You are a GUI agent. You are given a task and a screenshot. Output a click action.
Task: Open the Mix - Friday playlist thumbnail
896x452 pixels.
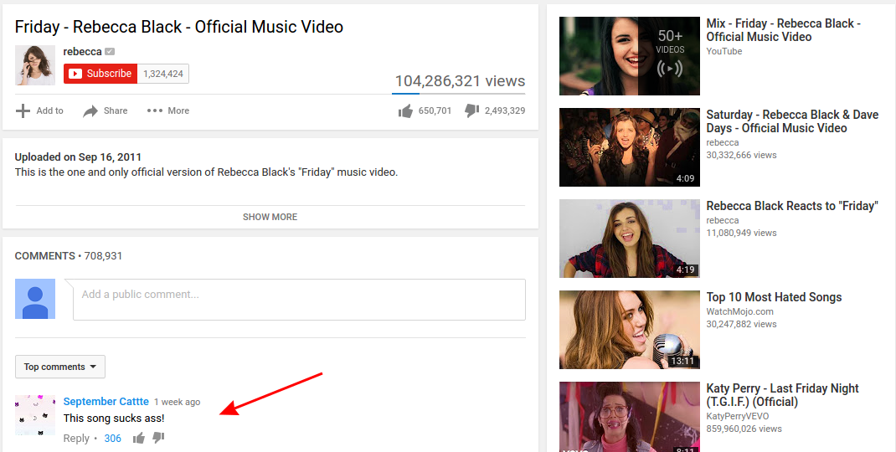[629, 56]
